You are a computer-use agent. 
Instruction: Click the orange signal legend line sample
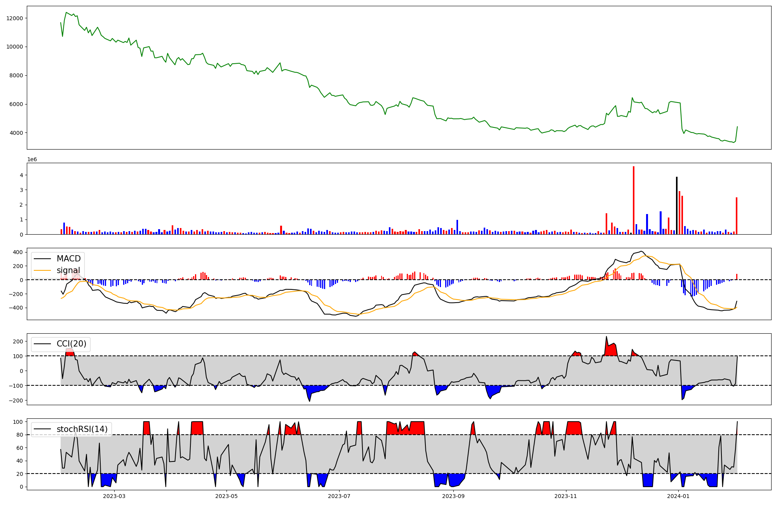42,270
